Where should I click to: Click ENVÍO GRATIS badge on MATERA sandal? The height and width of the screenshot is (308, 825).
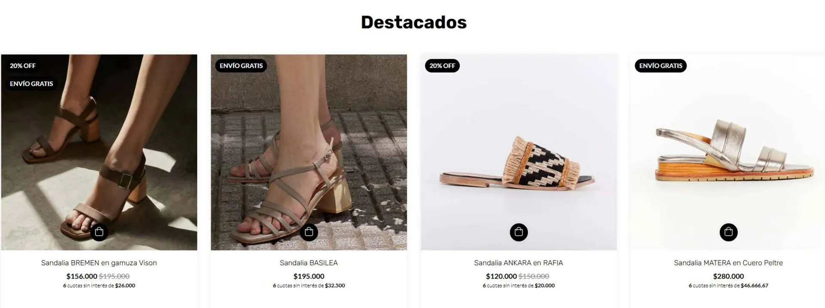pyautogui.click(x=660, y=66)
